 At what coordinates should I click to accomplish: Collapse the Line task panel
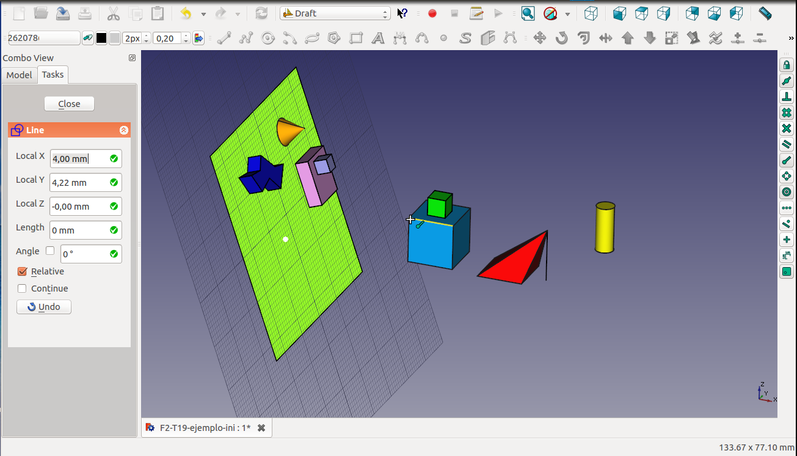[x=124, y=130]
